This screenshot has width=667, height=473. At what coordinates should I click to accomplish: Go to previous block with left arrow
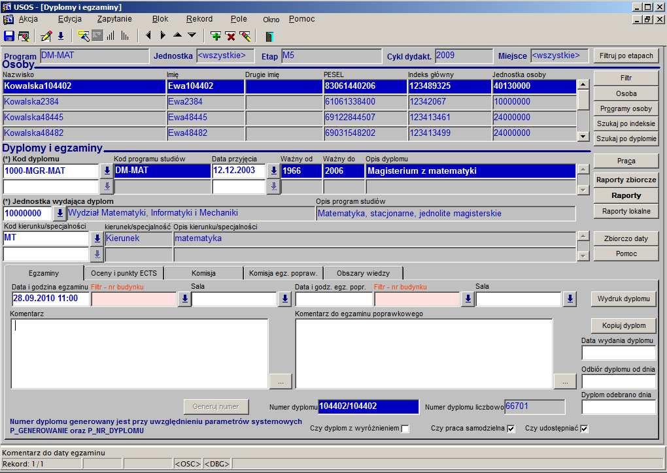(x=148, y=36)
